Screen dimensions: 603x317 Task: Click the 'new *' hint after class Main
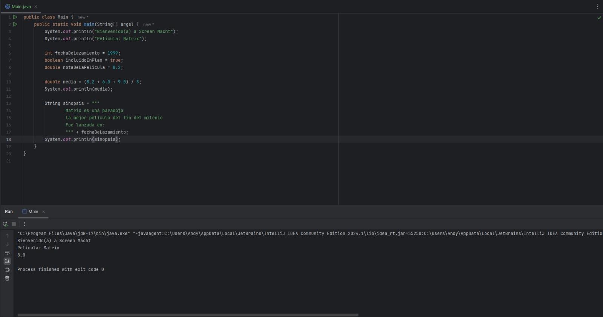[83, 17]
